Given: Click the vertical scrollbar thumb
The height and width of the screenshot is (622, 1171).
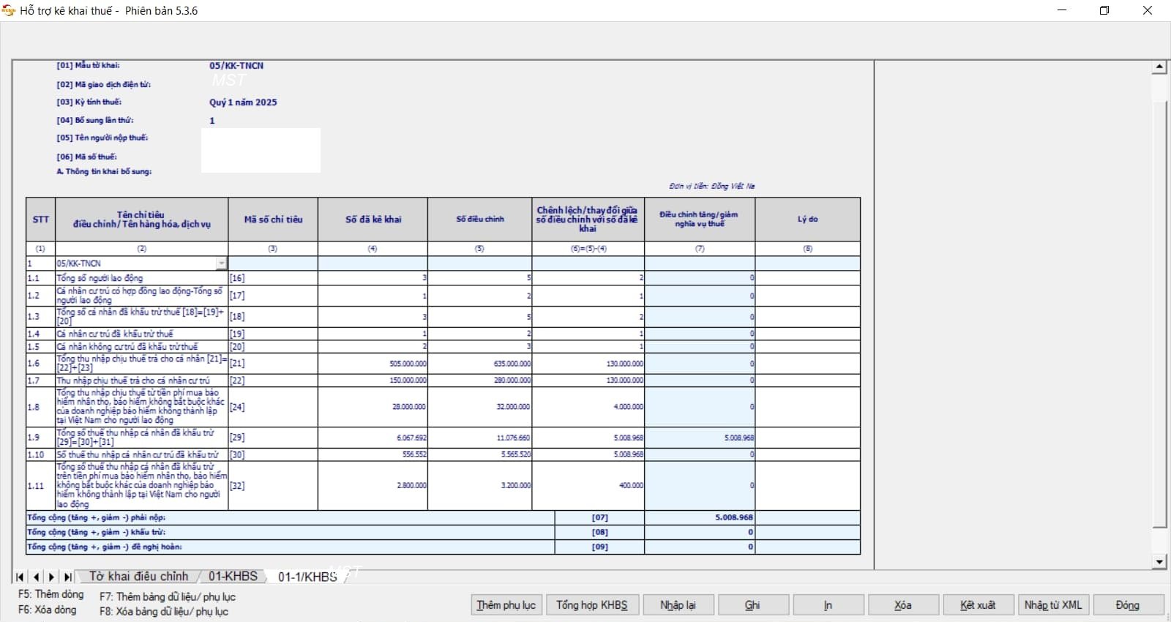Looking at the screenshot, I should (1159, 315).
